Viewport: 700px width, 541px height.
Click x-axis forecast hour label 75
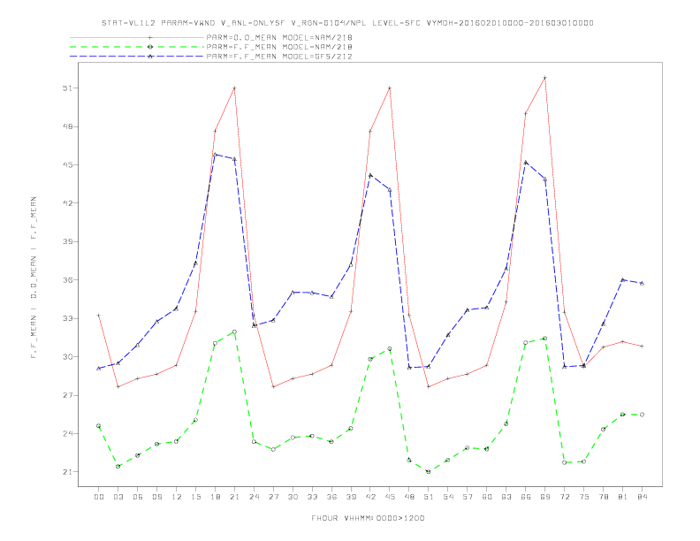coord(584,497)
